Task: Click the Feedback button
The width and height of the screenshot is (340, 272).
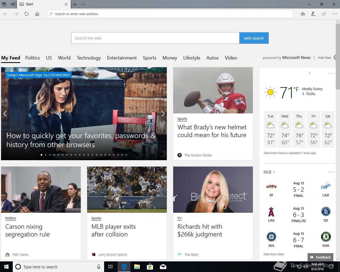Action: 320,257
